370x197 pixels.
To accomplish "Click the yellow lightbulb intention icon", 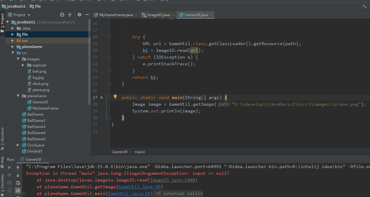I will click(115, 97).
